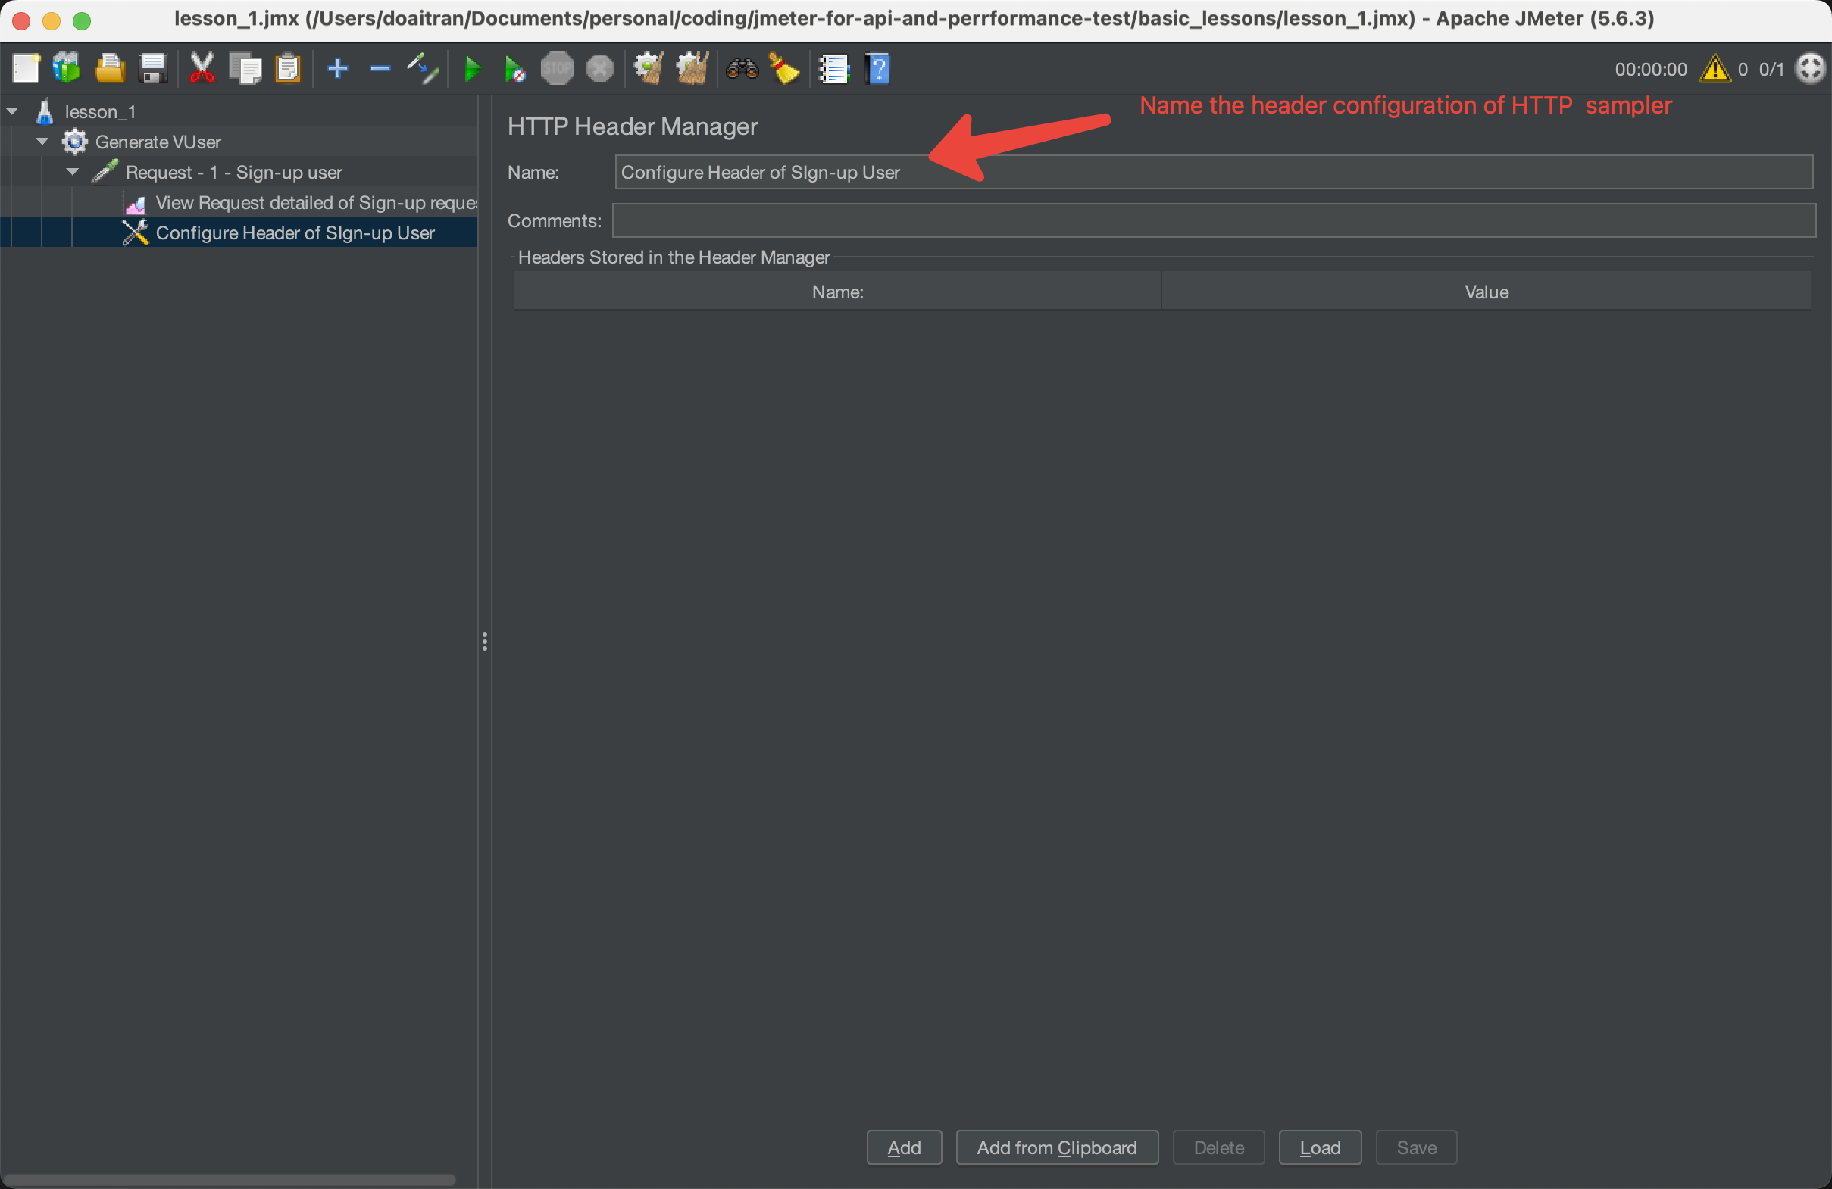Click the Reset Search broom icon
Image resolution: width=1832 pixels, height=1189 pixels.
click(x=784, y=68)
